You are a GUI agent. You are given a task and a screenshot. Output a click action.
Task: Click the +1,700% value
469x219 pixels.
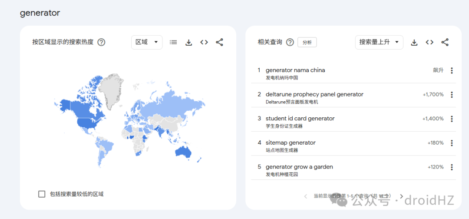[433, 95]
